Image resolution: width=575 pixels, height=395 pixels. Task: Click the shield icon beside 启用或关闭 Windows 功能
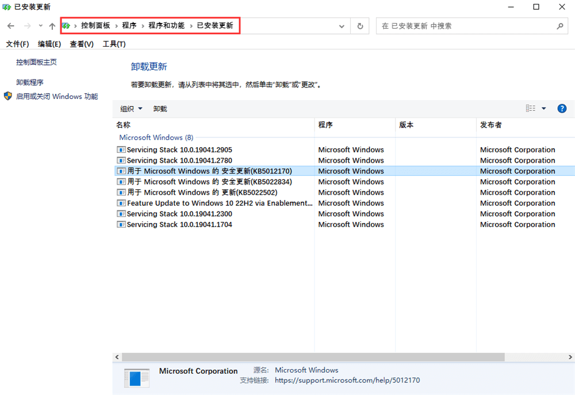coord(7,96)
